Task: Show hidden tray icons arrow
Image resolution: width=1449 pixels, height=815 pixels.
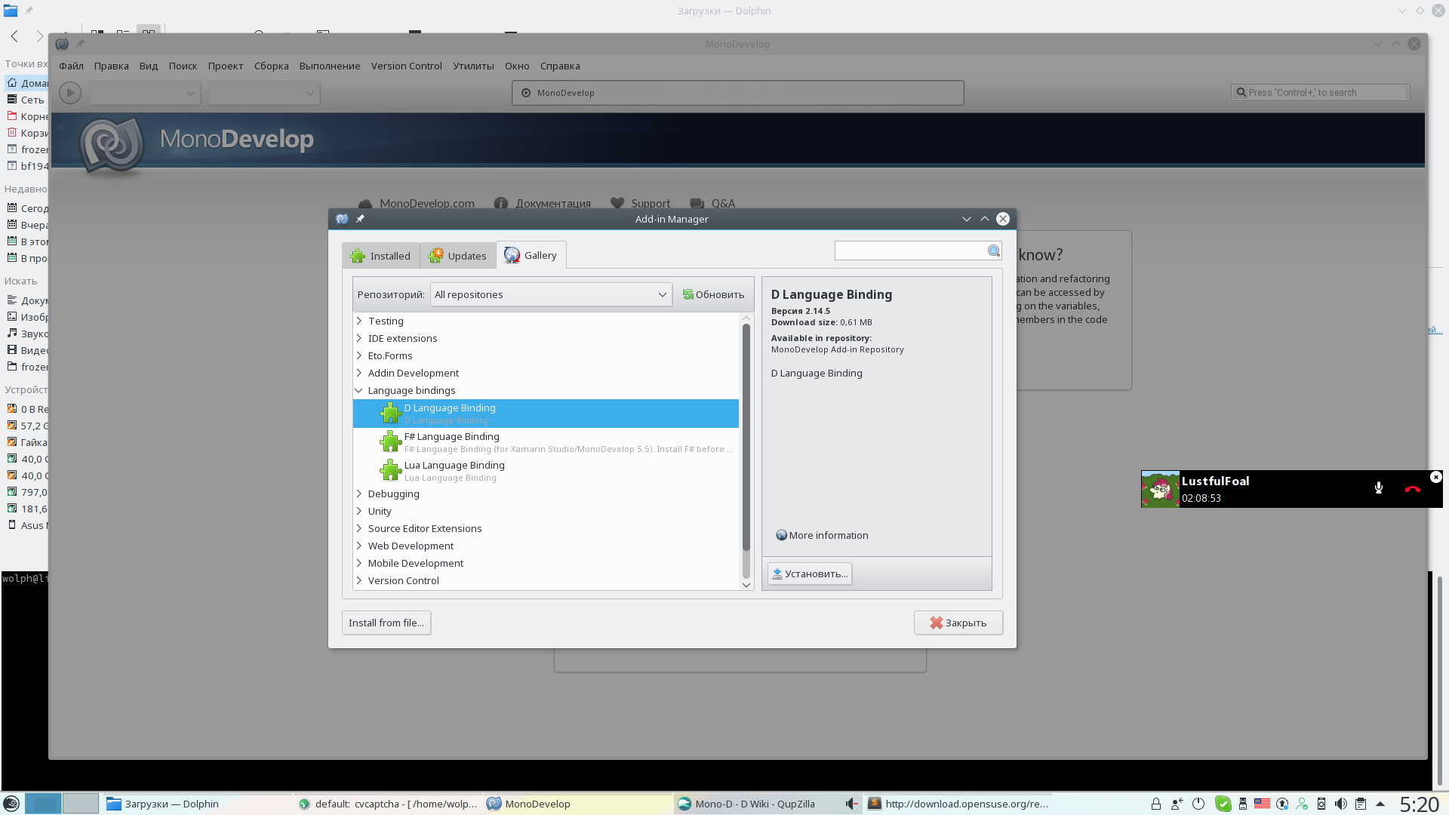Action: (x=1380, y=804)
